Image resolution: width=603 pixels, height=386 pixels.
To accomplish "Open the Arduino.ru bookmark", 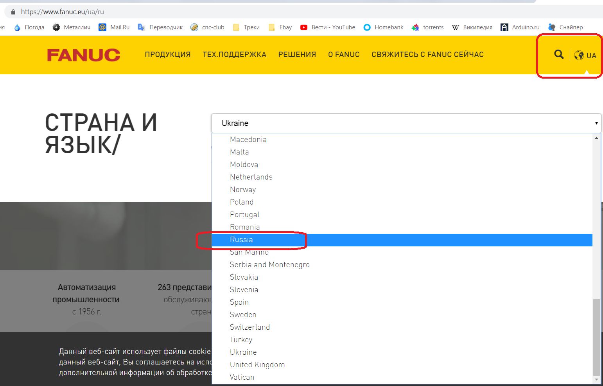I will pos(520,27).
